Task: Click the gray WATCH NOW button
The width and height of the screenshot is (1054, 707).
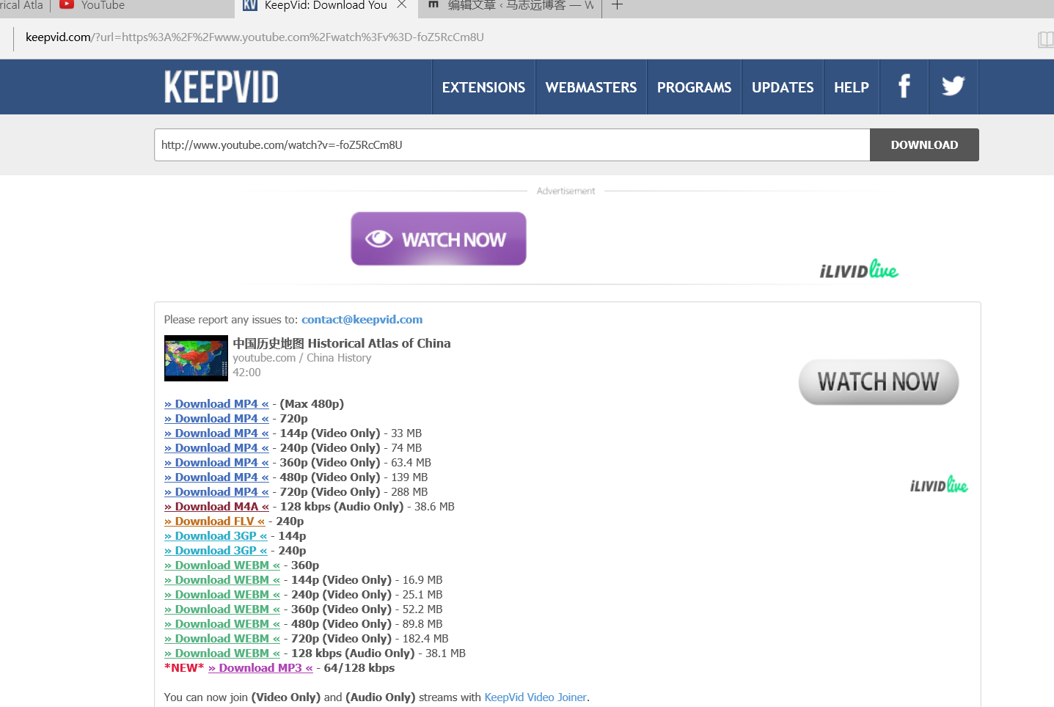Action: [879, 382]
